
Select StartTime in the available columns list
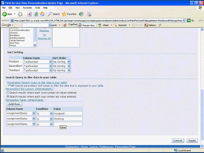14,43
